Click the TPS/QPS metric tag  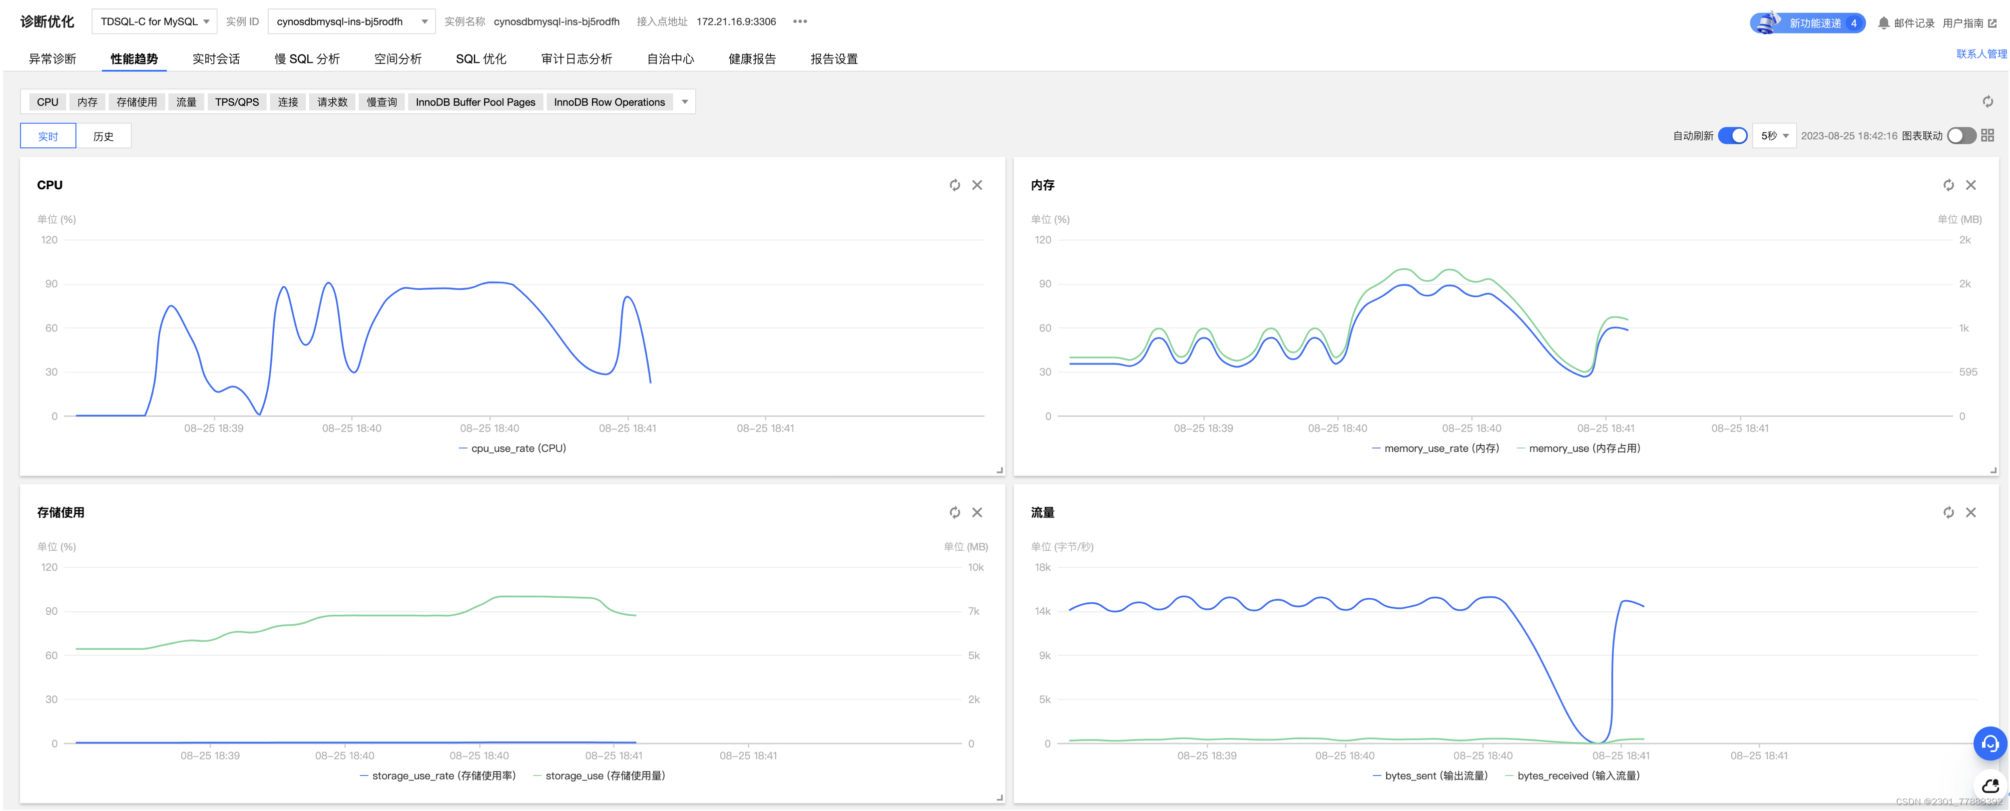tap(237, 102)
